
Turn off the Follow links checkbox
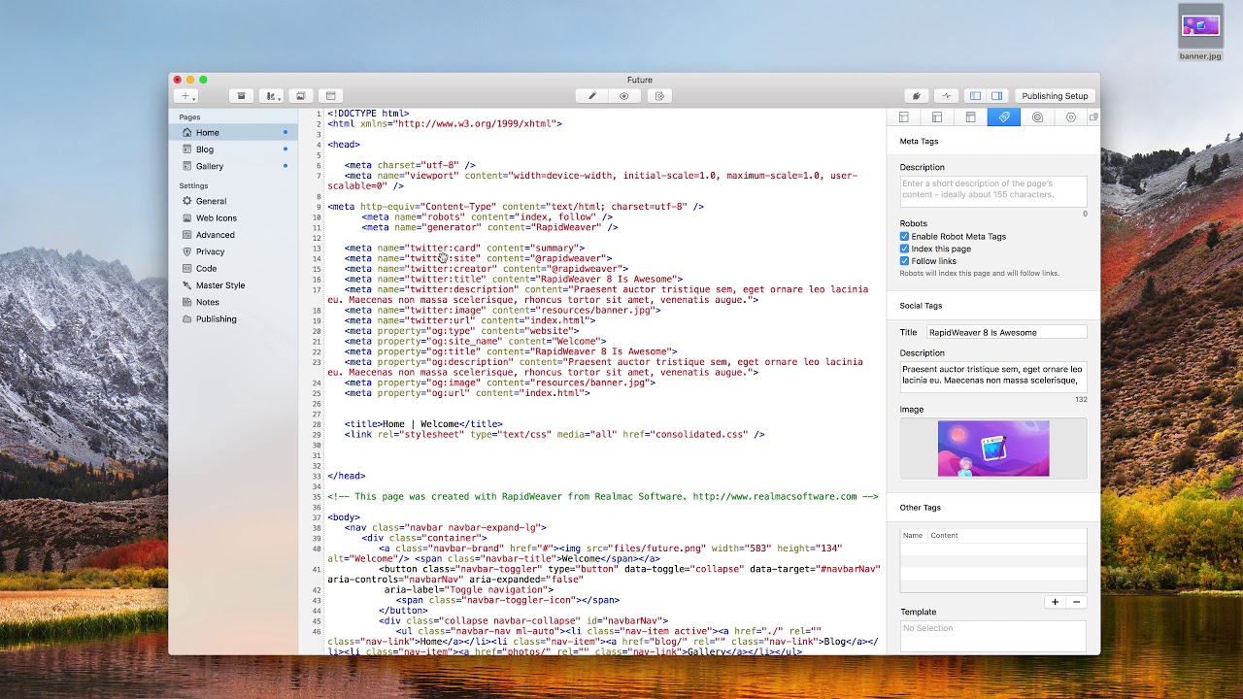[x=905, y=261]
